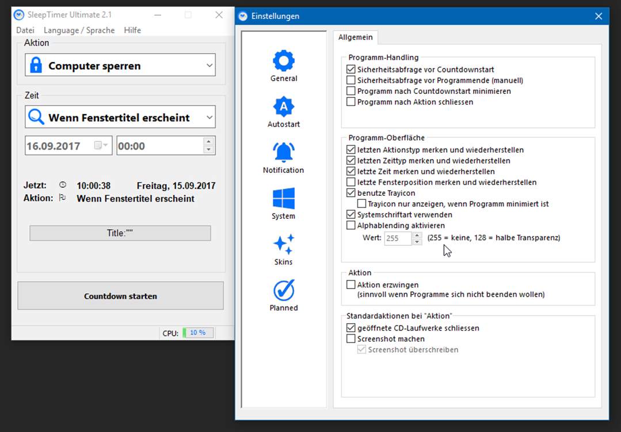Click the clock icon next to Jetzt
Viewport: 621px width, 432px height.
(63, 185)
